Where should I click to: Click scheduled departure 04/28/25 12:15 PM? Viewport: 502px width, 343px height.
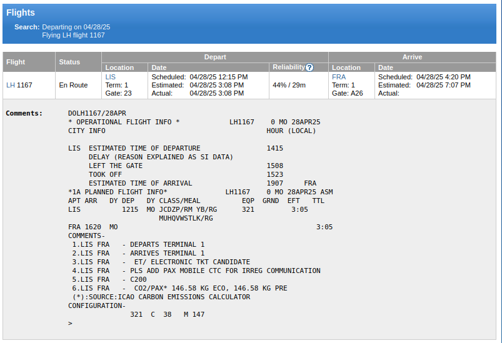point(219,77)
